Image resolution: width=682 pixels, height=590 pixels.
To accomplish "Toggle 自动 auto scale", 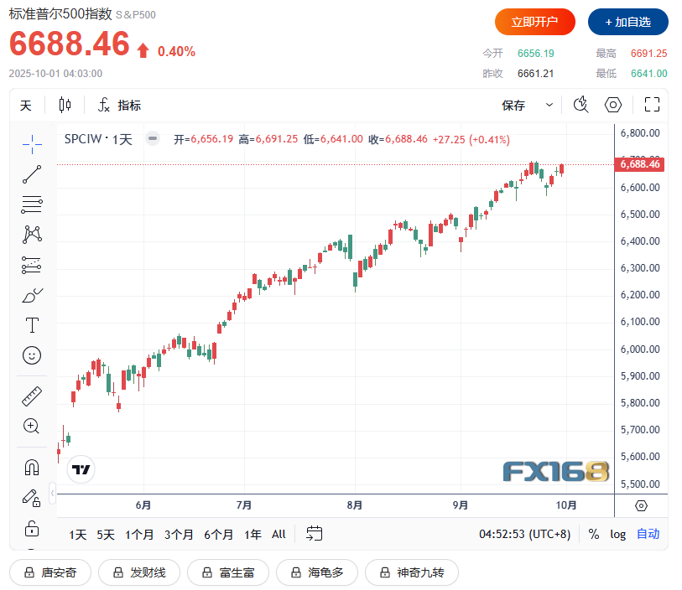I will [x=648, y=534].
